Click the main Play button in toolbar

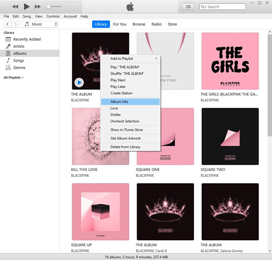coord(27,6)
